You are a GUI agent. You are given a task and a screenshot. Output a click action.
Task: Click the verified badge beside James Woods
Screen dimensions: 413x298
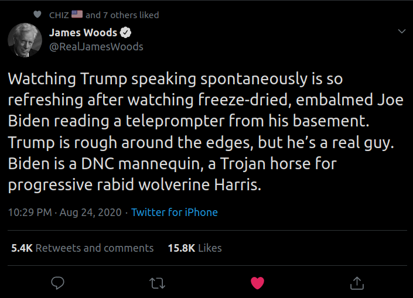click(x=125, y=33)
